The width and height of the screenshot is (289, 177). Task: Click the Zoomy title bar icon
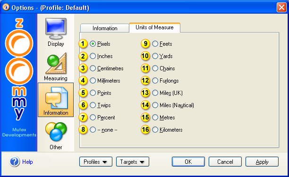6,8
